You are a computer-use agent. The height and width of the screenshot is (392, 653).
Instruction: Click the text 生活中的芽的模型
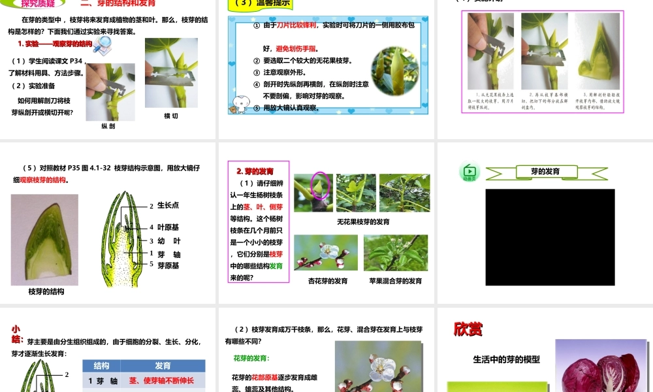[507, 359]
